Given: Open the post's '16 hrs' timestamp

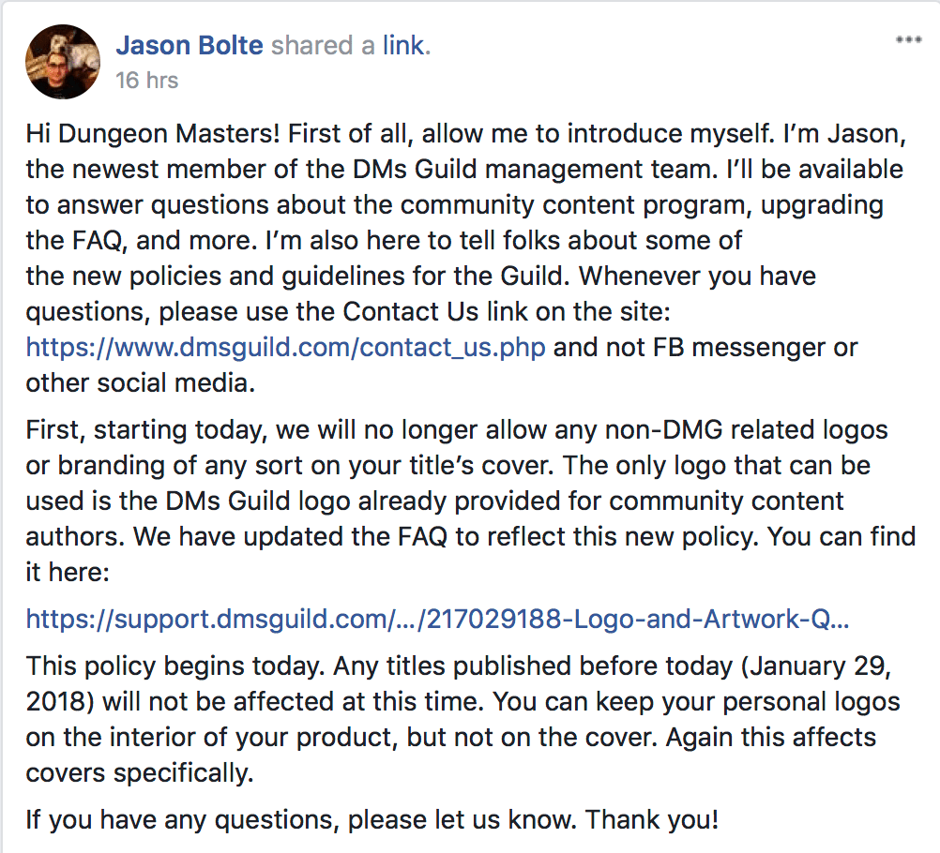Looking at the screenshot, I should (146, 81).
